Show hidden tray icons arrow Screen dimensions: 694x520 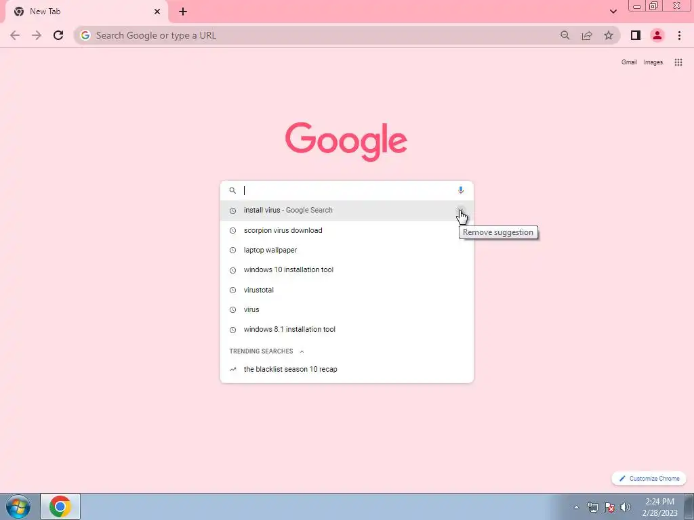coord(576,507)
